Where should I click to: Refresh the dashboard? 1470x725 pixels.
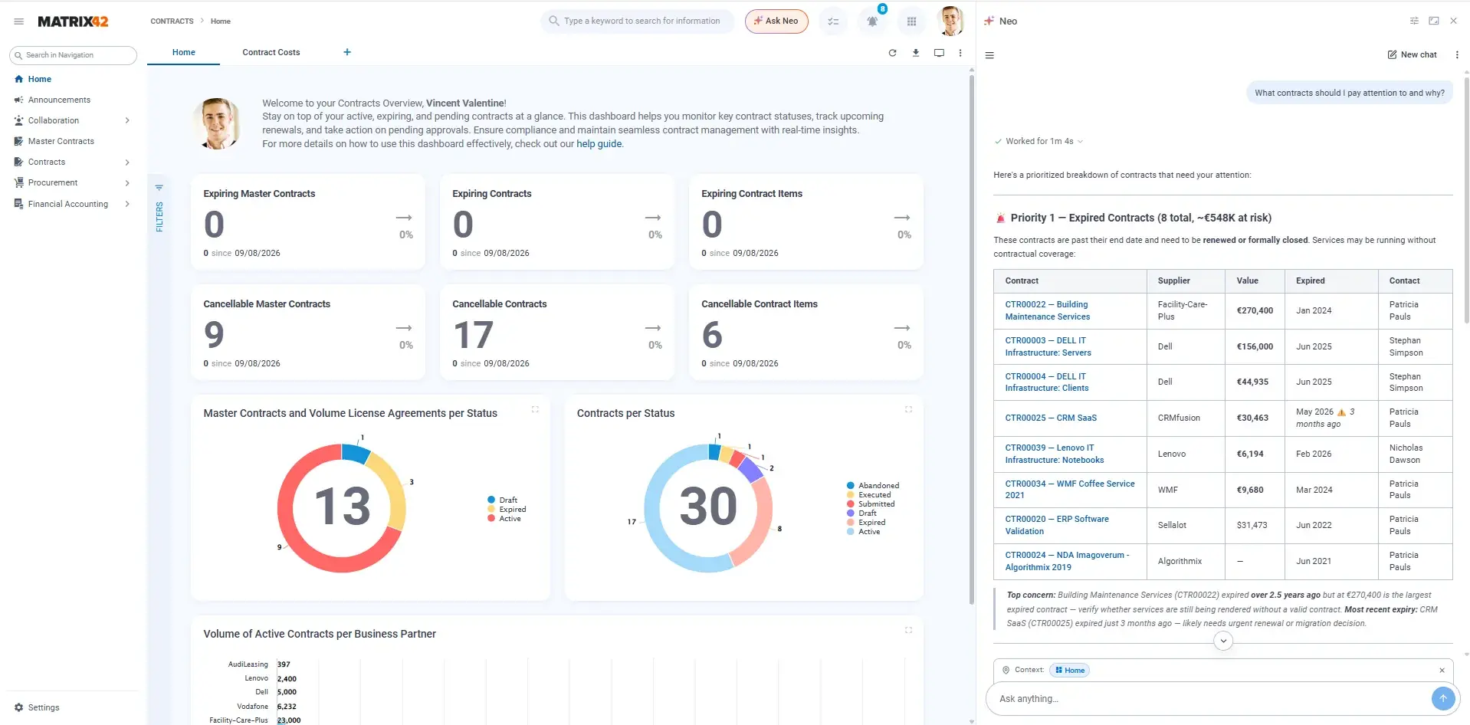click(x=892, y=53)
